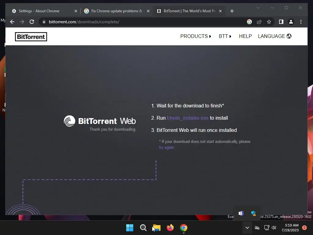The height and width of the screenshot is (235, 313).
Task: Open network status tray icon
Action: click(267, 228)
